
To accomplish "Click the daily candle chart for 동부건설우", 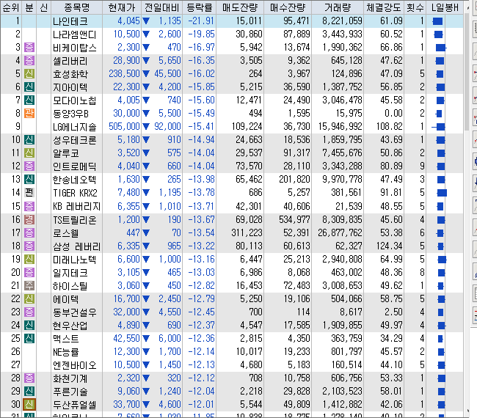I will (440, 312).
